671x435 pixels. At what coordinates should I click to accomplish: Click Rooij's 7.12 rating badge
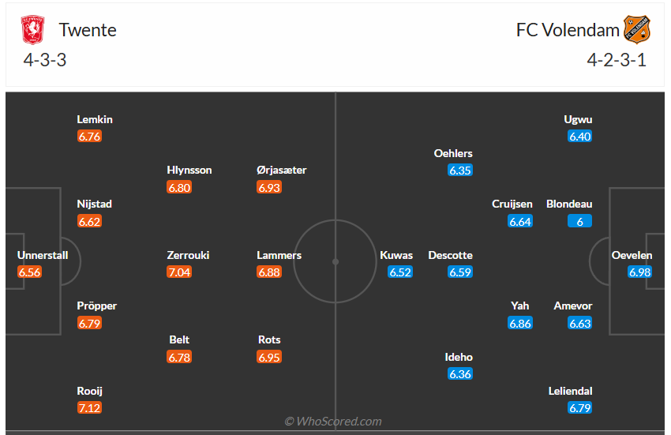[90, 408]
